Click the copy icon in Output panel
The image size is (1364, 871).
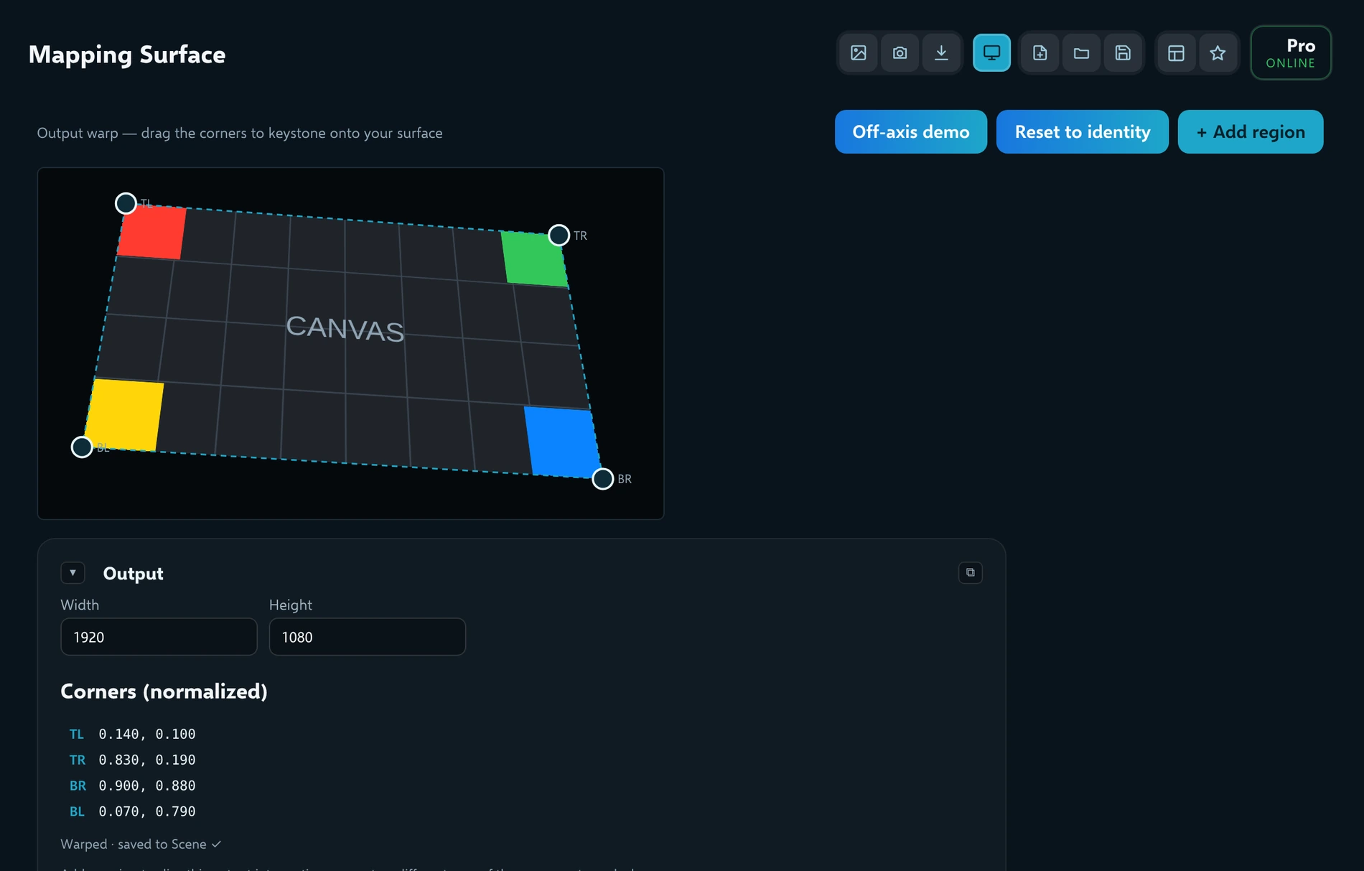tap(971, 572)
